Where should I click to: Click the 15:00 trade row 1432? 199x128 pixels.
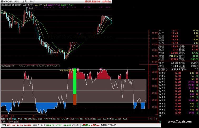(x=178, y=113)
